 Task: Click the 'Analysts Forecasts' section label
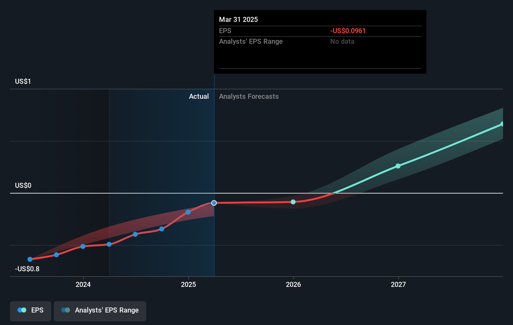click(249, 97)
